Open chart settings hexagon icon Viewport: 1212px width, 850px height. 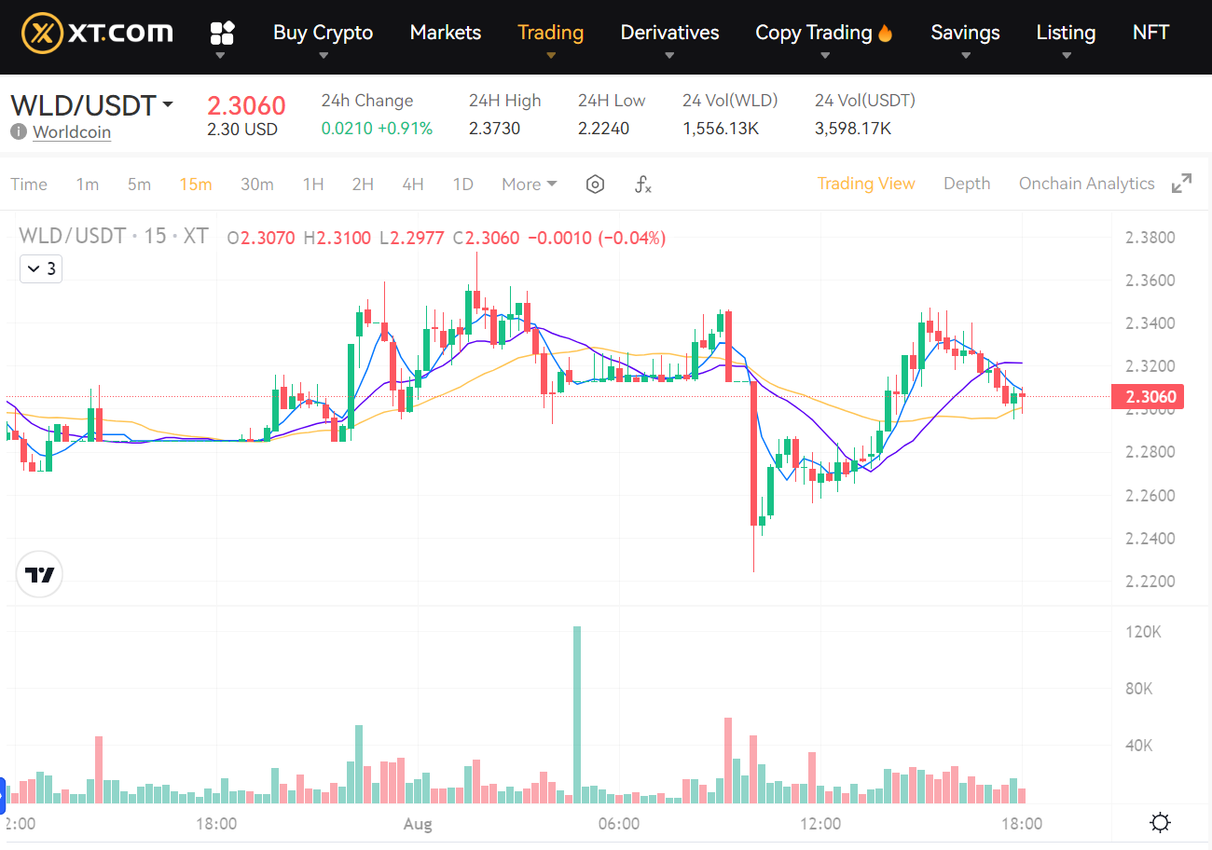[x=595, y=184]
